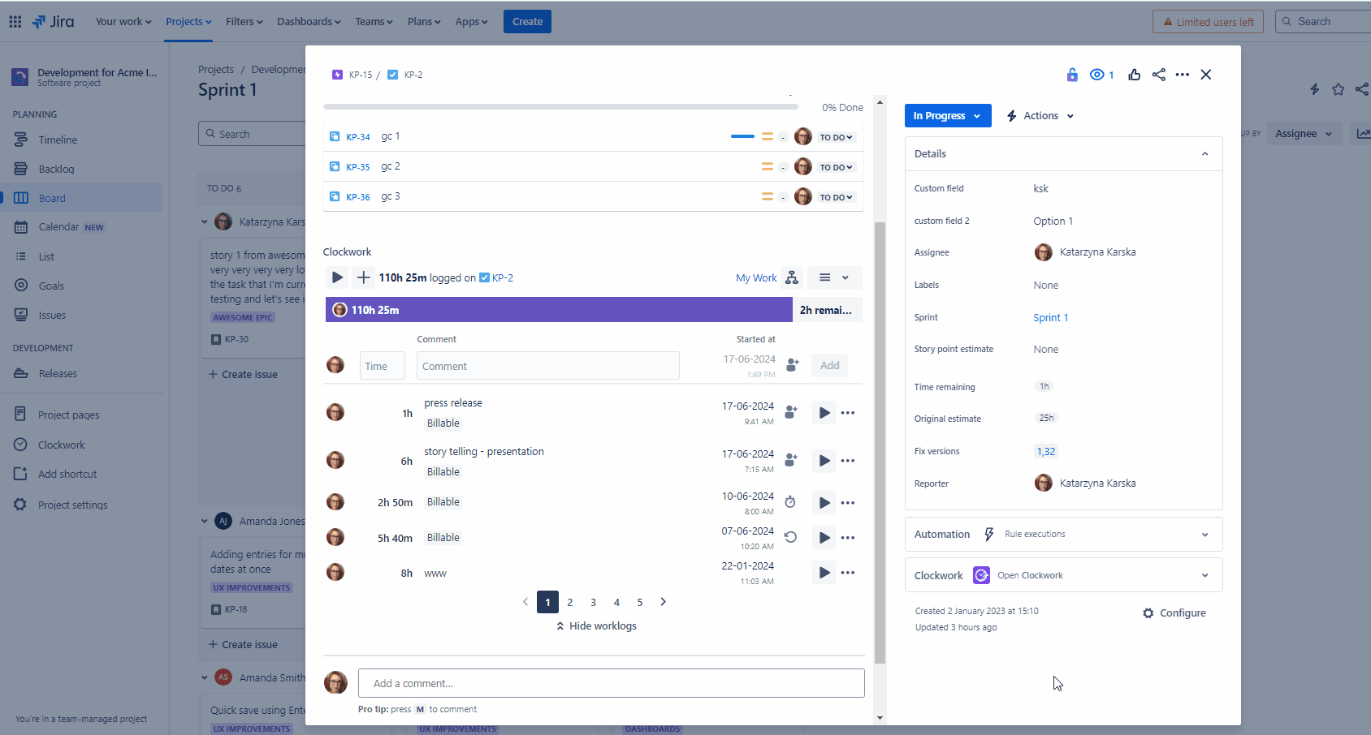
Task: Click the Add a comment field
Action: coord(611,683)
